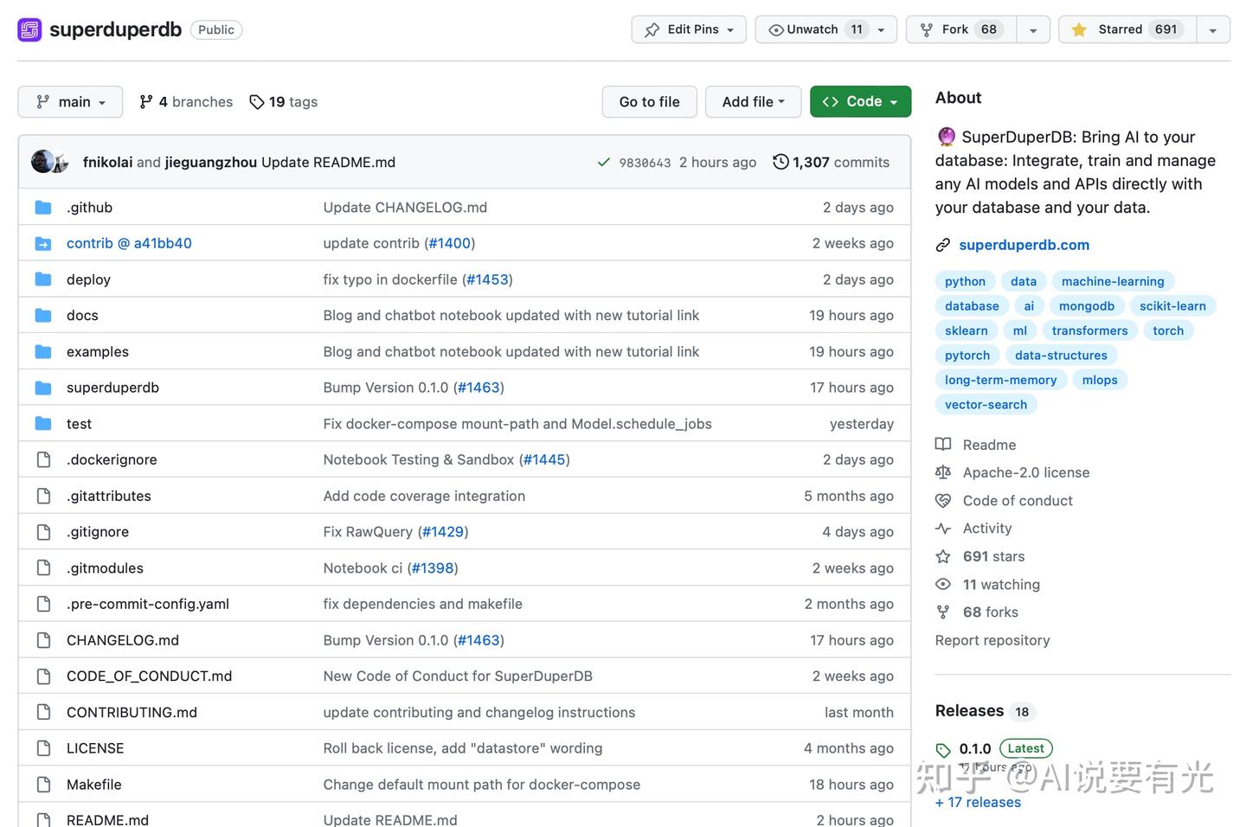The image size is (1246, 827).
Task: Open the Makefile file
Action: point(93,785)
